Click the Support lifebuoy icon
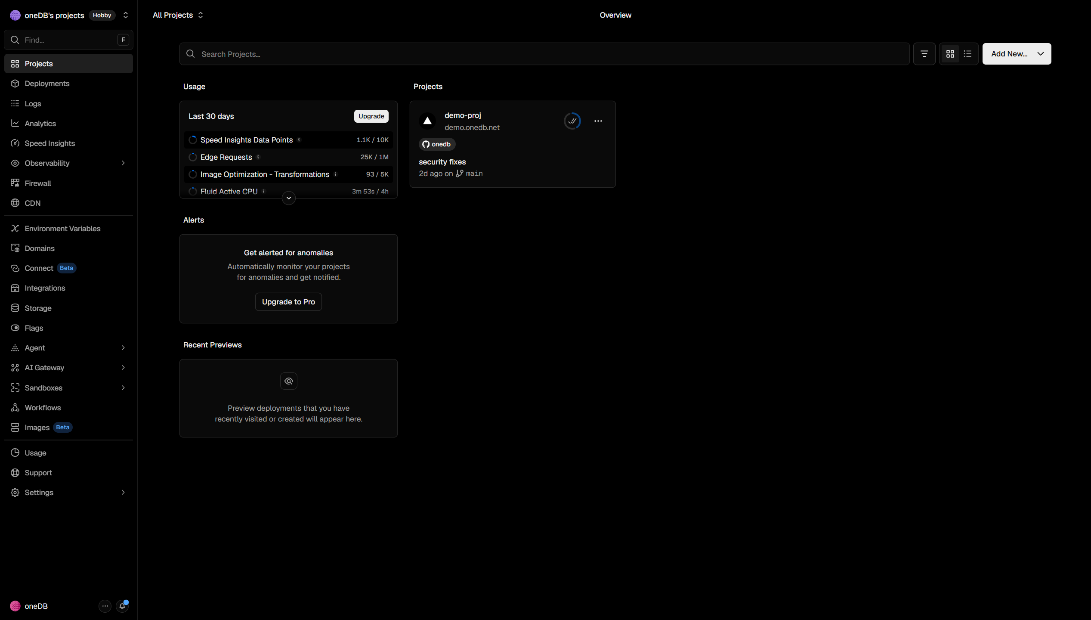1091x620 pixels. pyautogui.click(x=15, y=472)
